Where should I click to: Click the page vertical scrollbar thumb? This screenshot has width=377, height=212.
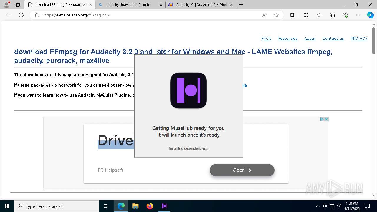373,41
